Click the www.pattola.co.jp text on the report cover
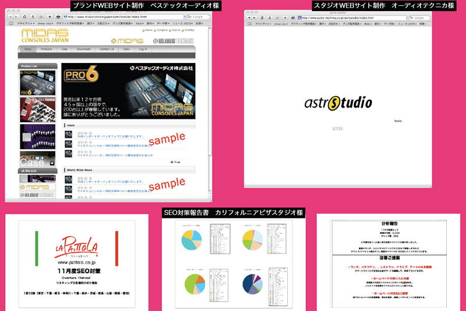This screenshot has height=311, width=466. [x=77, y=263]
